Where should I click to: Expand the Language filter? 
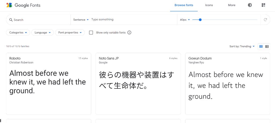coord(42,33)
